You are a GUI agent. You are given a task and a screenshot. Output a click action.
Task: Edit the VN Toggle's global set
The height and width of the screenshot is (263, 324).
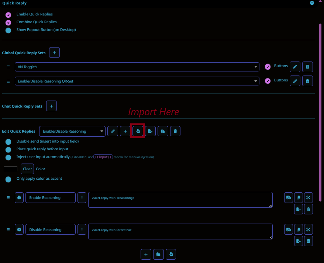click(x=295, y=67)
